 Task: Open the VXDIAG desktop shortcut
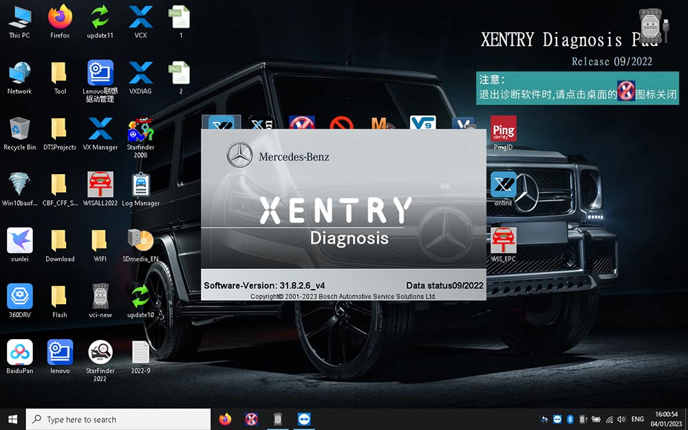140,78
